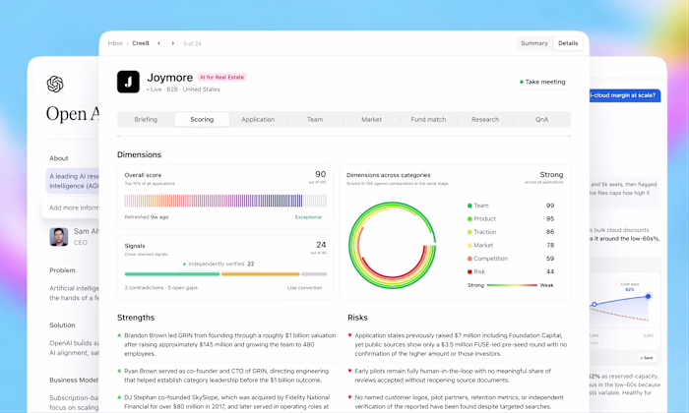This screenshot has height=413, width=689.
Task: Click the overall score value 90
Action: tap(320, 174)
